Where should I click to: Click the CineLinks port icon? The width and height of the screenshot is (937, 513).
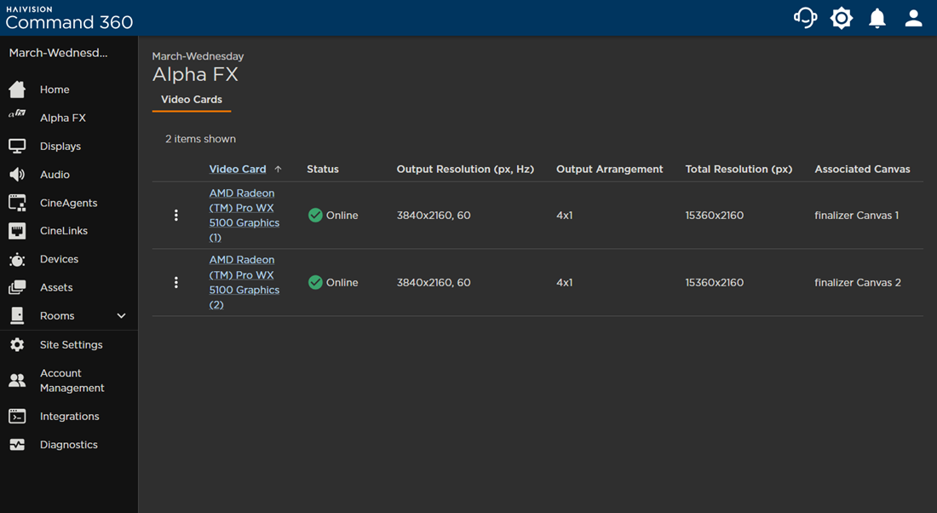click(17, 231)
